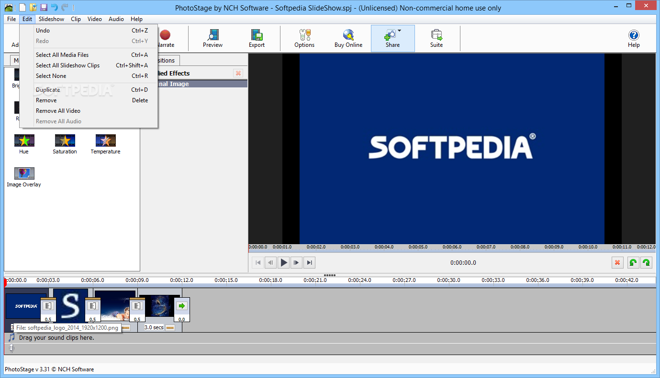
Task: Open the Audio menu
Action: click(x=116, y=19)
